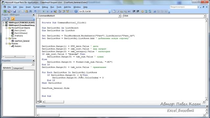Open the Properties panel object dropdown

coord(33,64)
